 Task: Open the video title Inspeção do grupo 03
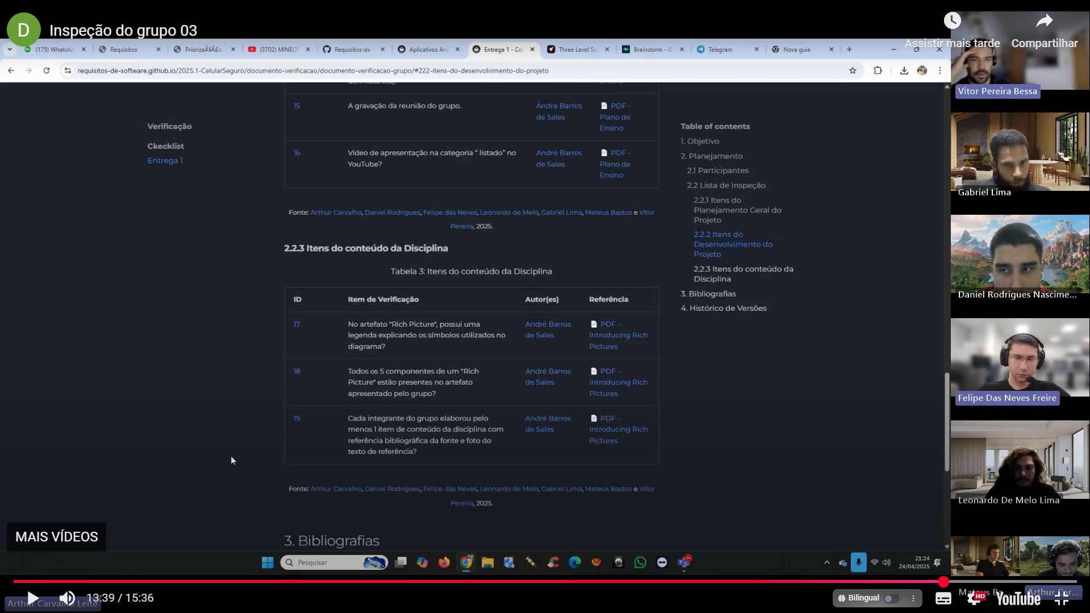(x=123, y=30)
